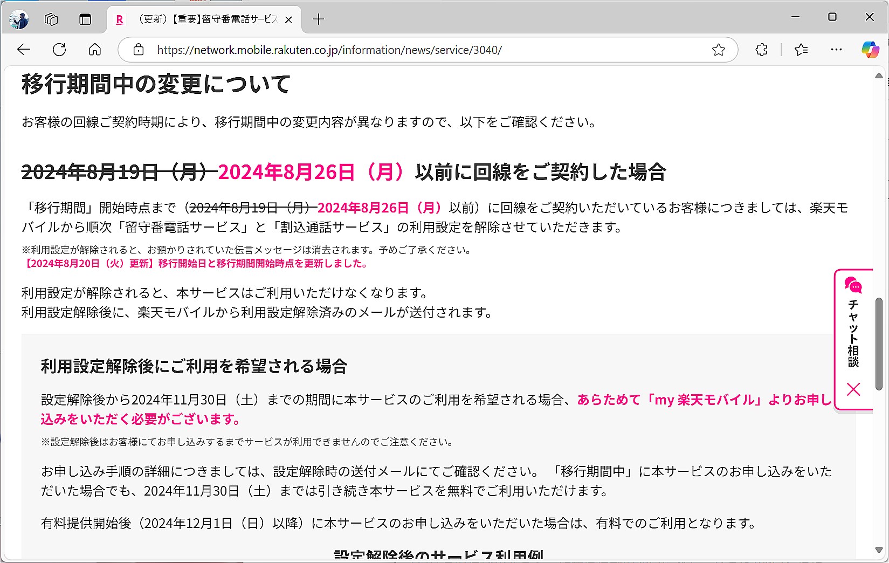Open the Copilot sidebar
Image resolution: width=889 pixels, height=563 pixels.
point(872,50)
